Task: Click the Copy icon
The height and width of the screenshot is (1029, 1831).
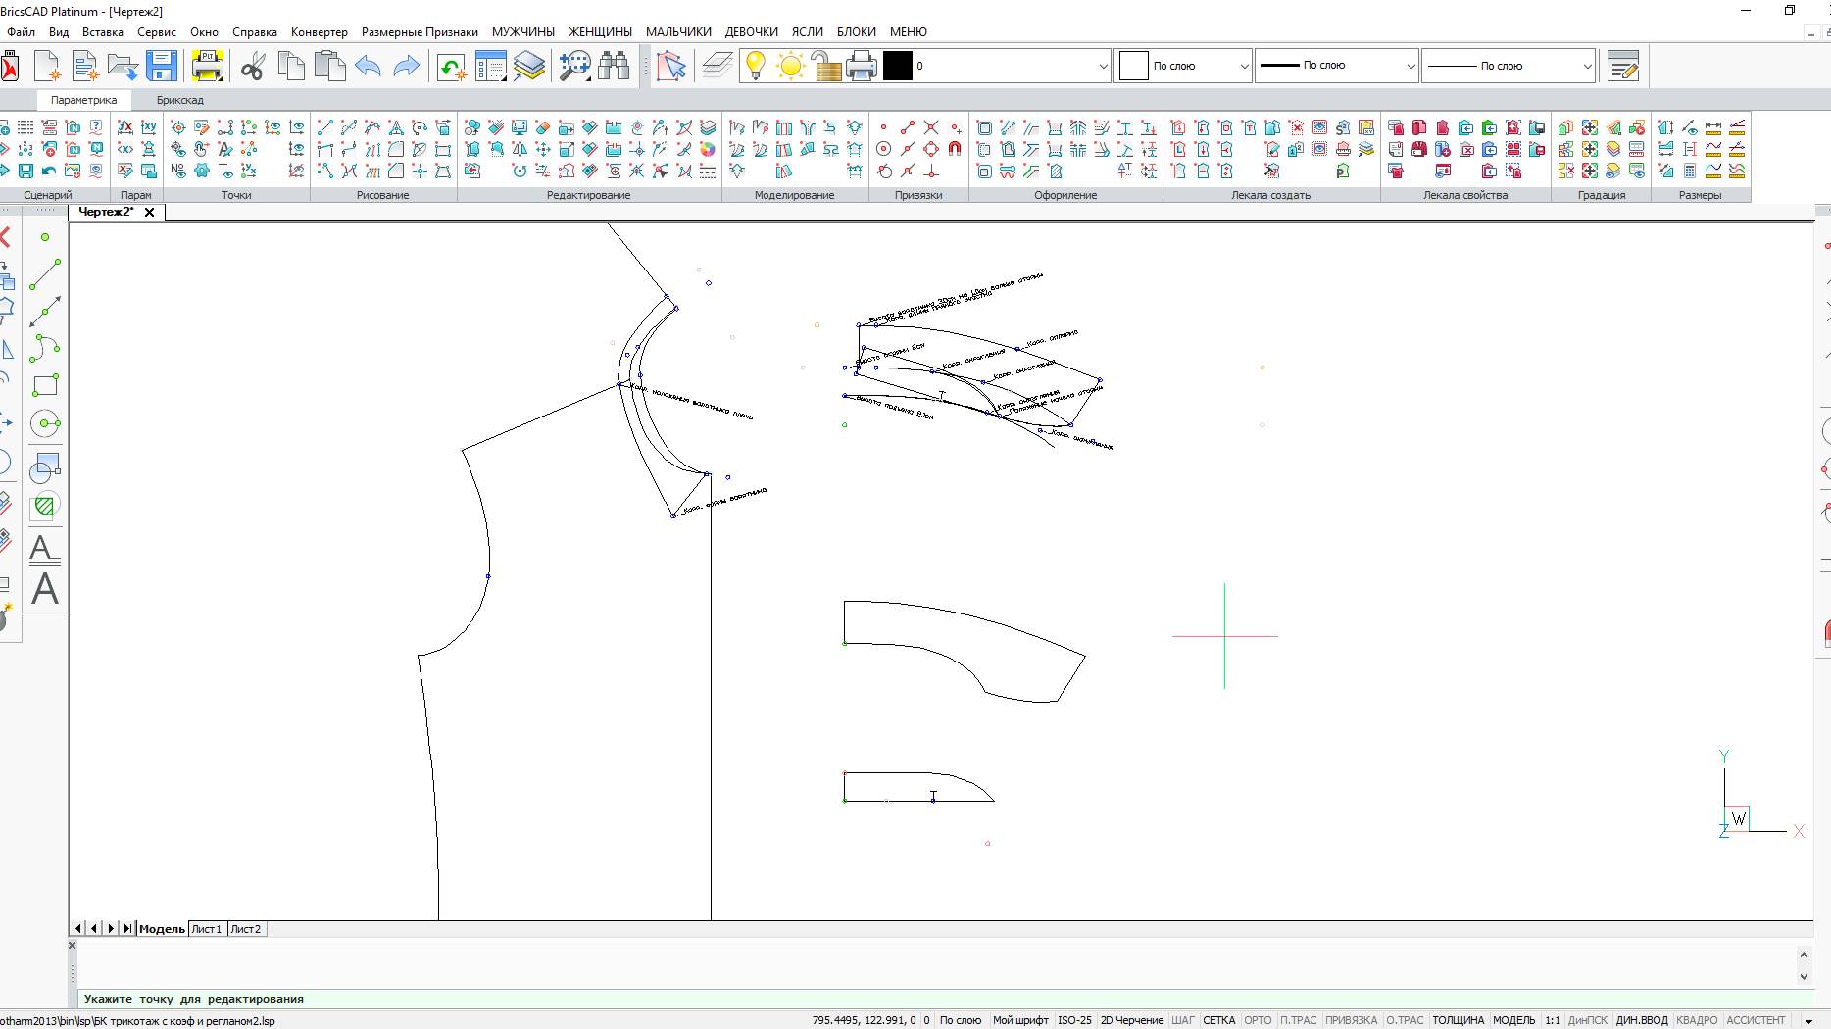Action: (291, 66)
